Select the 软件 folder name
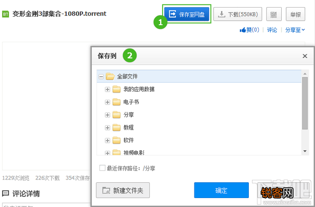 [x=129, y=140]
